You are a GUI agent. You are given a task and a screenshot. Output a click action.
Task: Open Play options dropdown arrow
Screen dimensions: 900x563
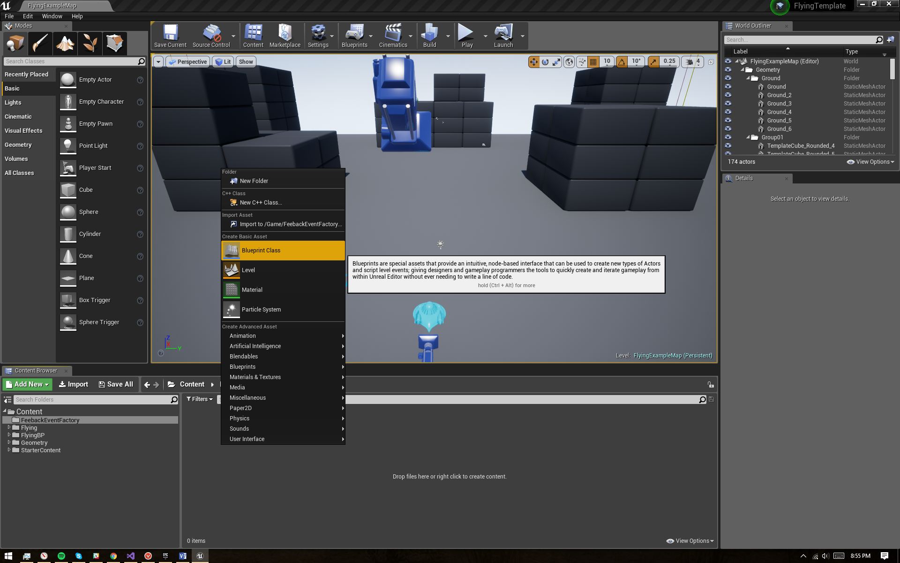pos(485,36)
